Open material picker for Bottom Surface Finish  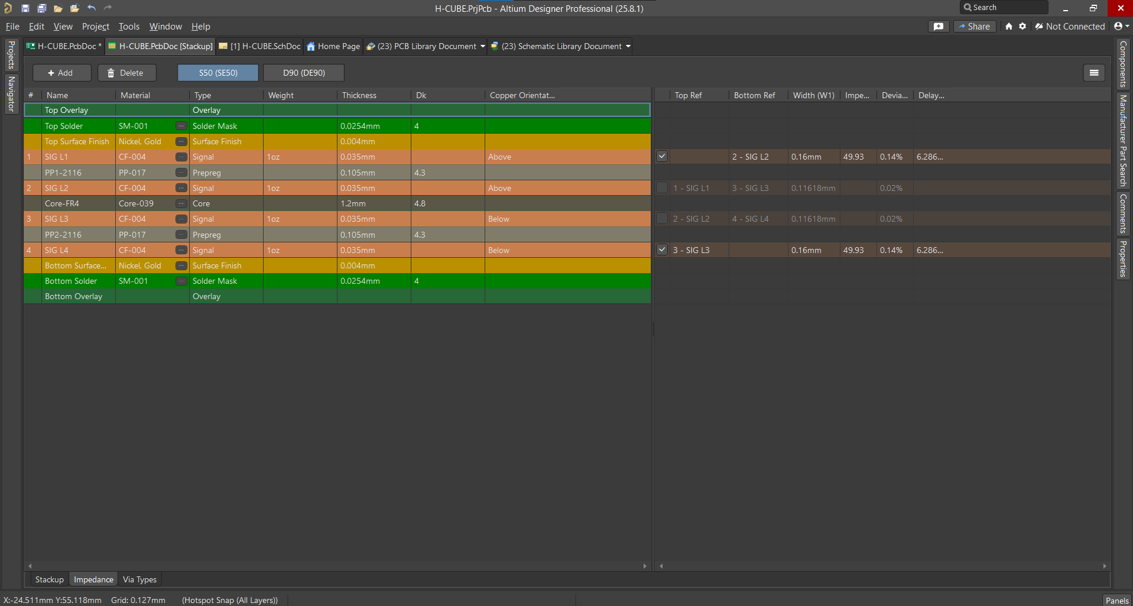pyautogui.click(x=181, y=265)
